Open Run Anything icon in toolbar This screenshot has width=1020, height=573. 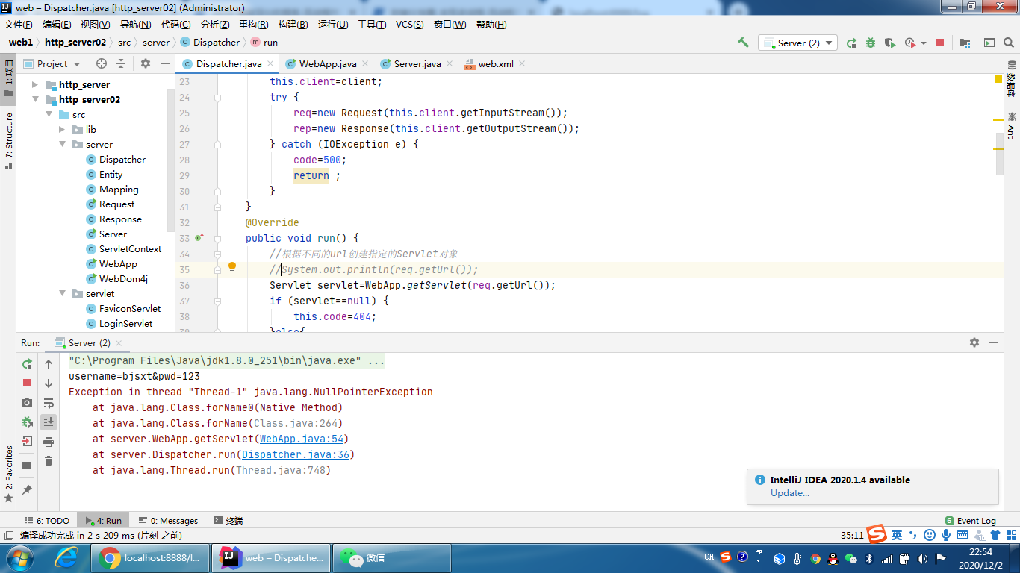pos(989,43)
